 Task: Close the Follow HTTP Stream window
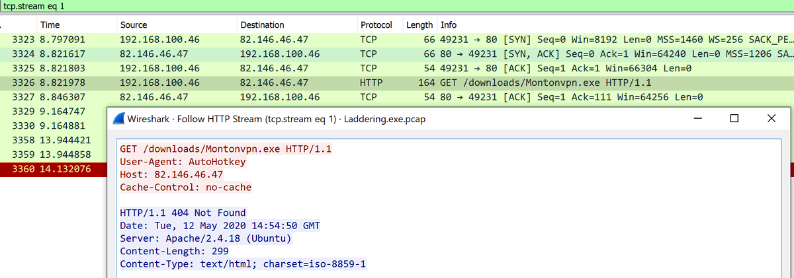point(771,119)
